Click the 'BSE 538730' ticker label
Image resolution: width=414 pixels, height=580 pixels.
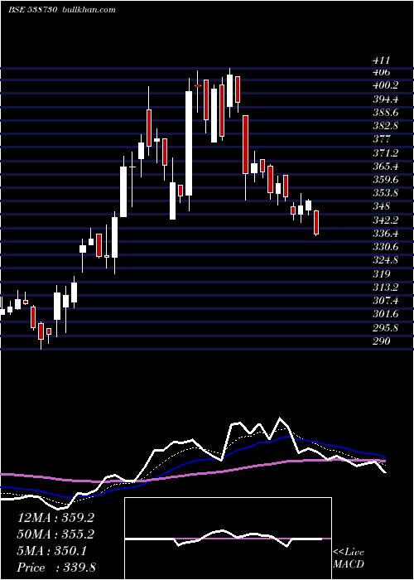[x=32, y=10]
